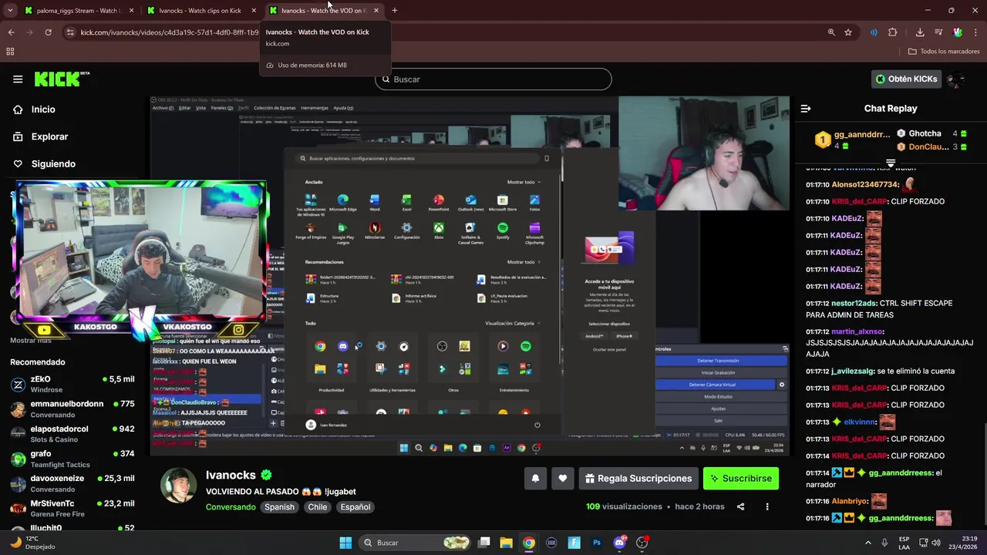
Task: Open Chrome media controls icon
Action: click(x=938, y=32)
